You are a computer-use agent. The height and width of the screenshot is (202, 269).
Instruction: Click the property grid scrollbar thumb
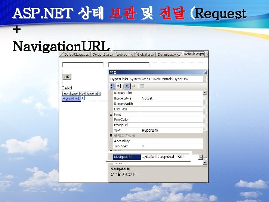tap(205, 144)
